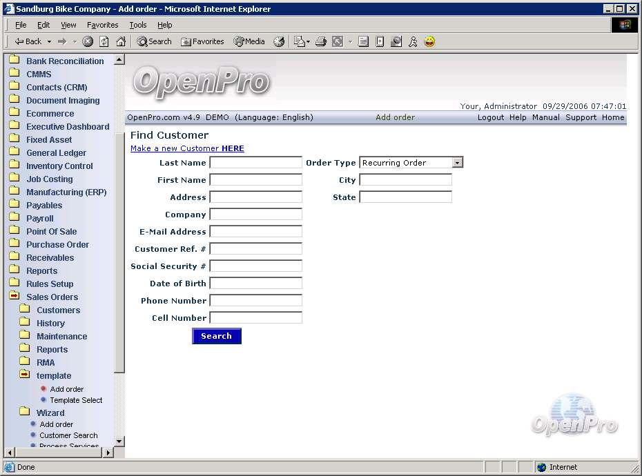Click the smiley face Messenger icon
Viewport: 642px width, 476px height.
pos(429,41)
